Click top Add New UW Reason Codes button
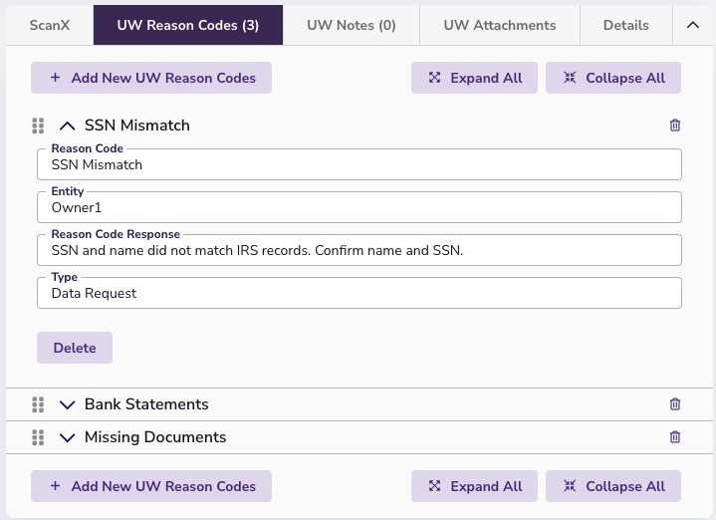716x520 pixels. pyautogui.click(x=151, y=78)
